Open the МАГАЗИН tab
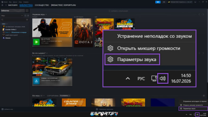The height and width of the screenshot is (117, 208). pyautogui.click(x=13, y=5)
